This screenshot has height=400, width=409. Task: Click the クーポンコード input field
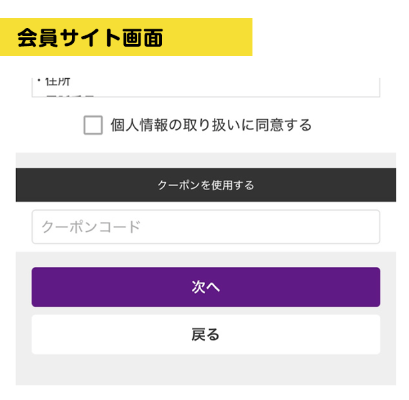pyautogui.click(x=205, y=227)
